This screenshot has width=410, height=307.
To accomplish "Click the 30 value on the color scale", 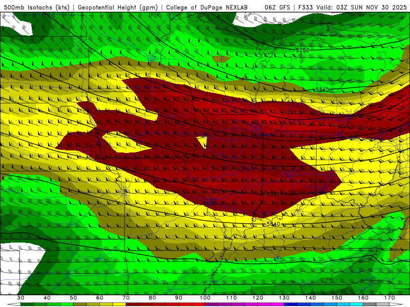I will [x=20, y=298].
